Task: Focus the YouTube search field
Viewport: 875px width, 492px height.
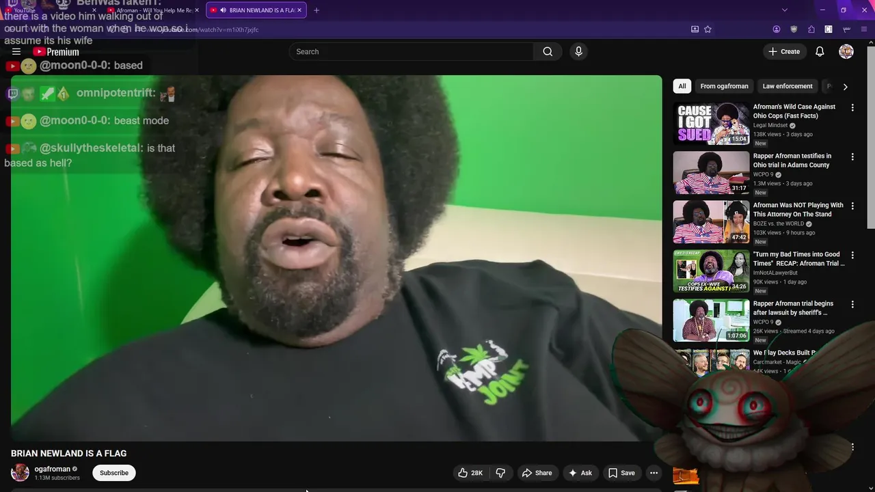Action: pos(412,52)
